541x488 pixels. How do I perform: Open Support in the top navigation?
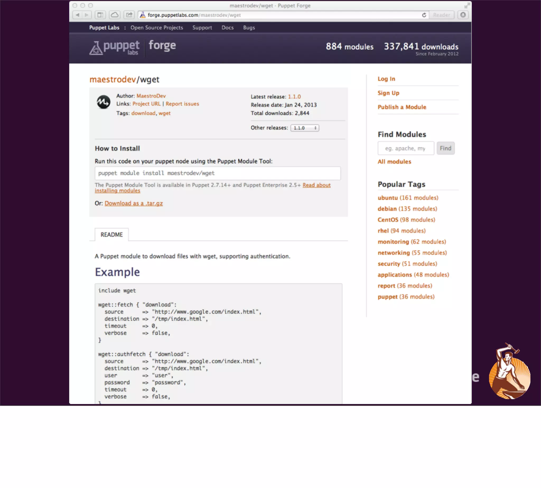tap(202, 28)
